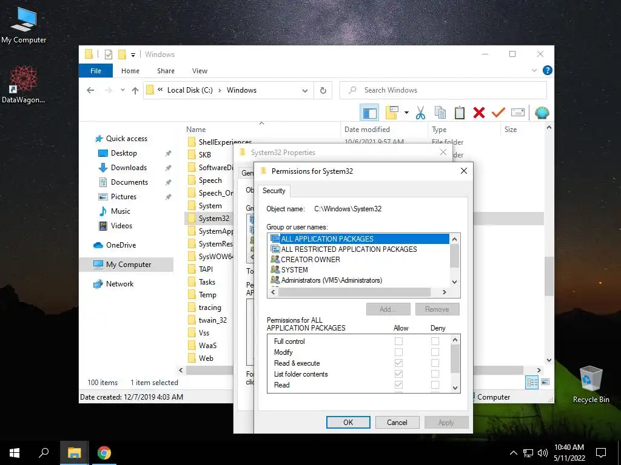Click OK in the Permissions dialog

click(348, 422)
